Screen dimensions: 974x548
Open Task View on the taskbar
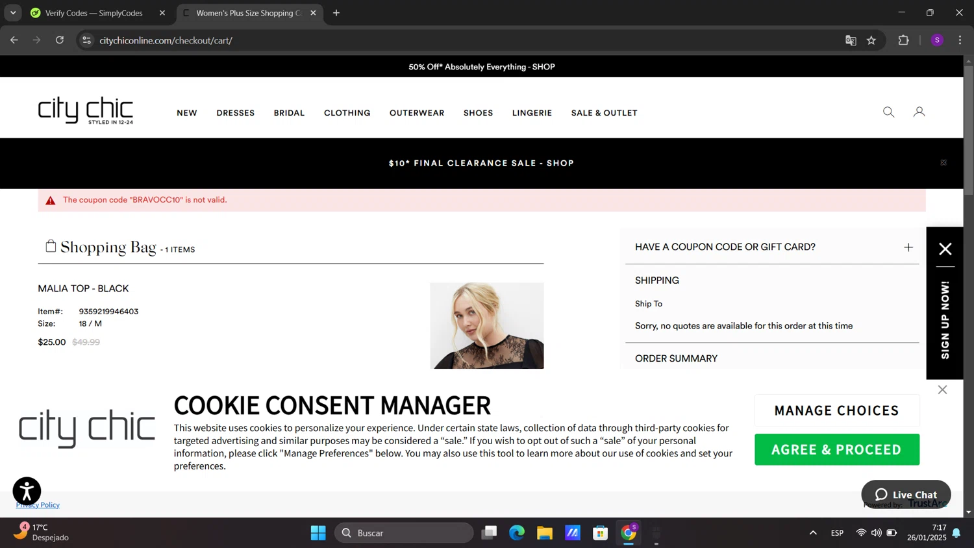click(489, 533)
